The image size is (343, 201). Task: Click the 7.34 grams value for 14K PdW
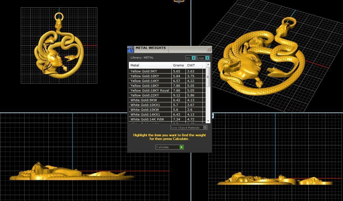pos(176,119)
